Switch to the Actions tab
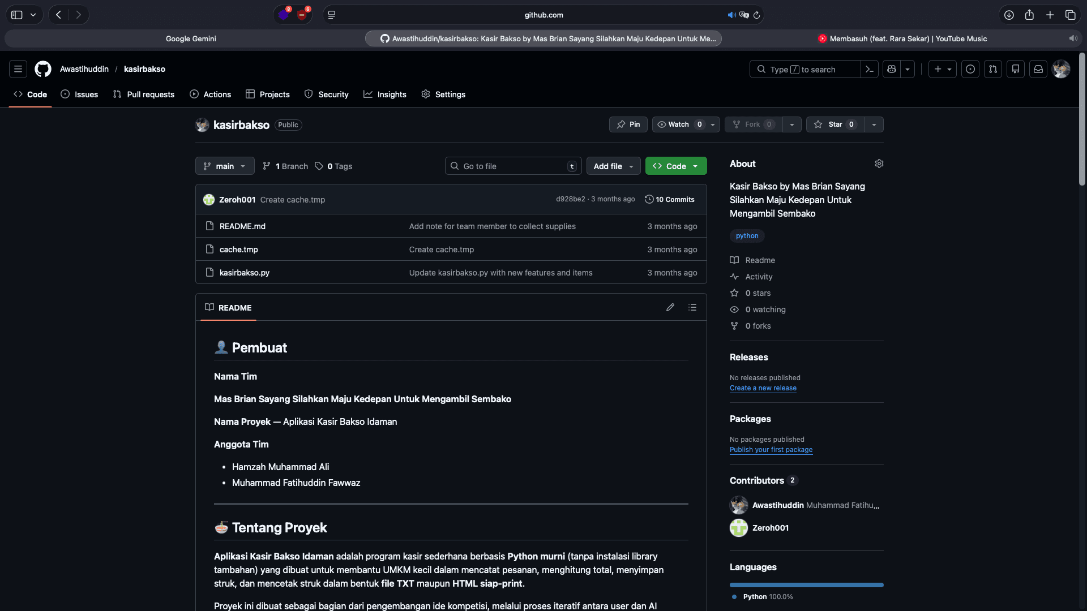This screenshot has height=611, width=1087. point(210,94)
